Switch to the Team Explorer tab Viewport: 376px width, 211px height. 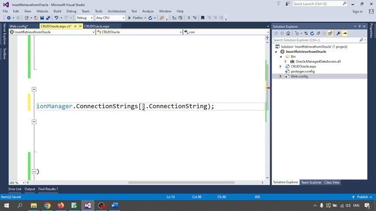pyautogui.click(x=311, y=182)
